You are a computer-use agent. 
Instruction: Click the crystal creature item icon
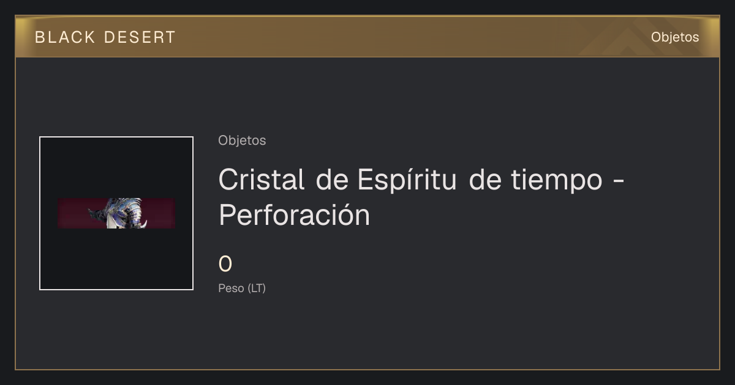(x=118, y=213)
